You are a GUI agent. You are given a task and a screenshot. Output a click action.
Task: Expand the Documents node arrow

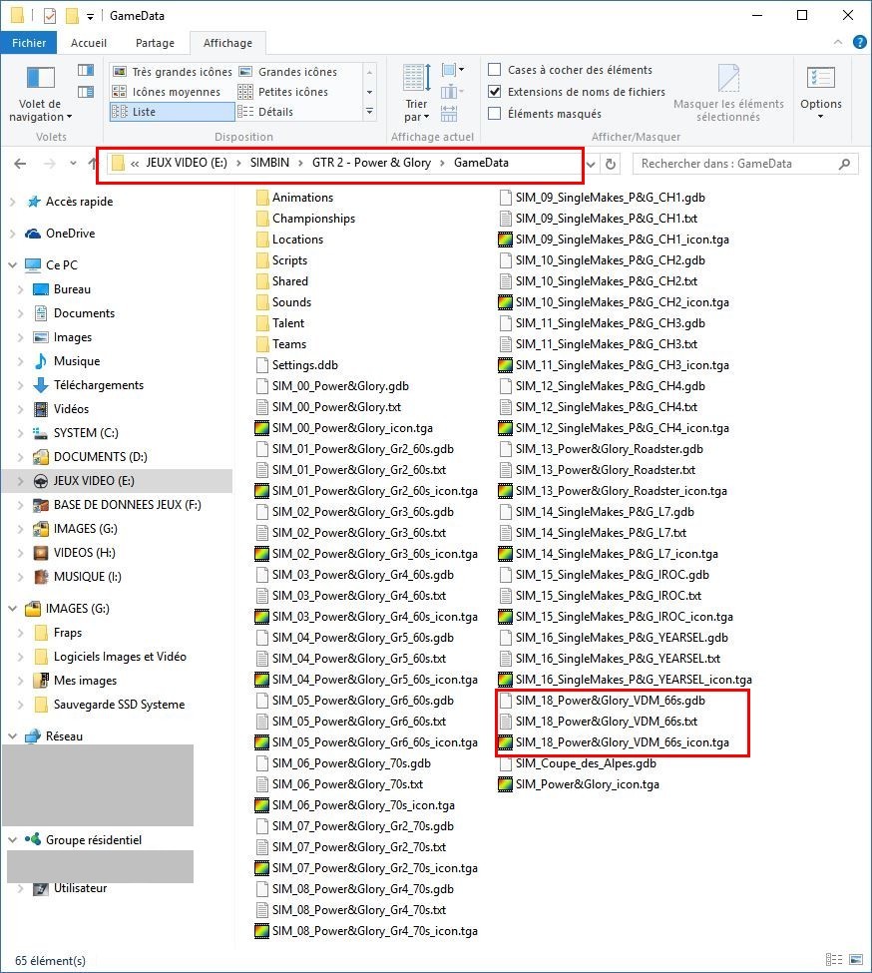point(21,313)
